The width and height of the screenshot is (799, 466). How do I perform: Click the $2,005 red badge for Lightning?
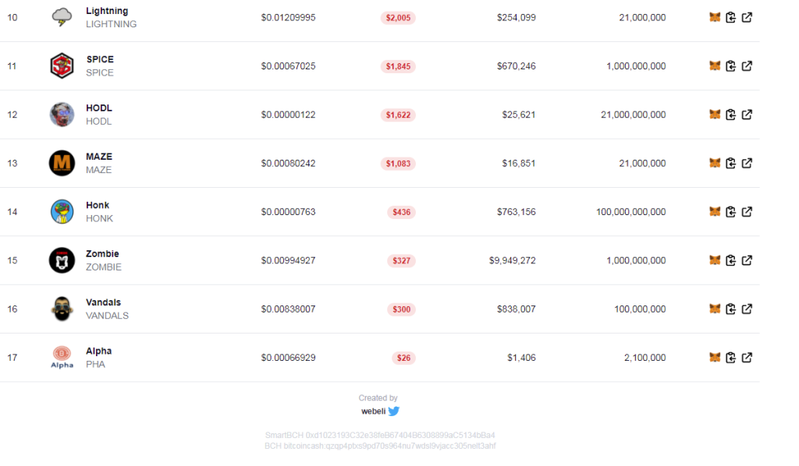[x=398, y=18]
